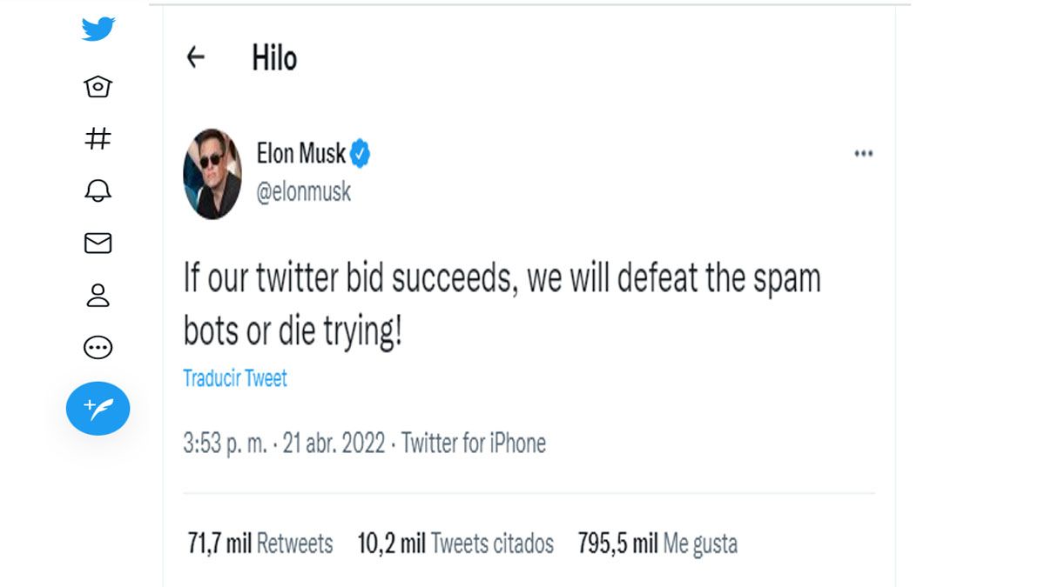Open the Elon Musk display name
This screenshot has width=1045, height=587.
coord(300,154)
